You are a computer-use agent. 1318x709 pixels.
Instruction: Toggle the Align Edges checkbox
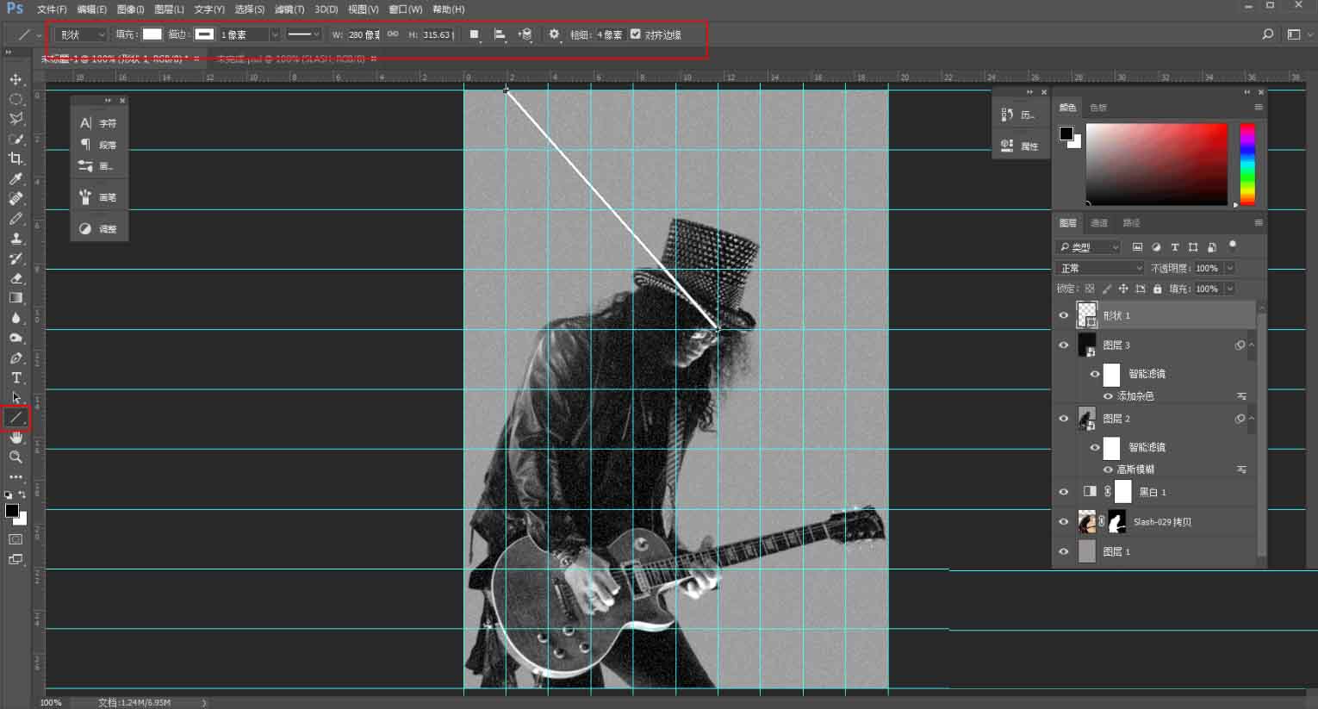point(636,34)
